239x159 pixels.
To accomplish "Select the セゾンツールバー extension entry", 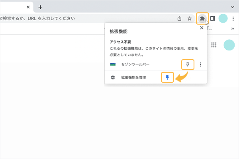I will coord(135,64).
